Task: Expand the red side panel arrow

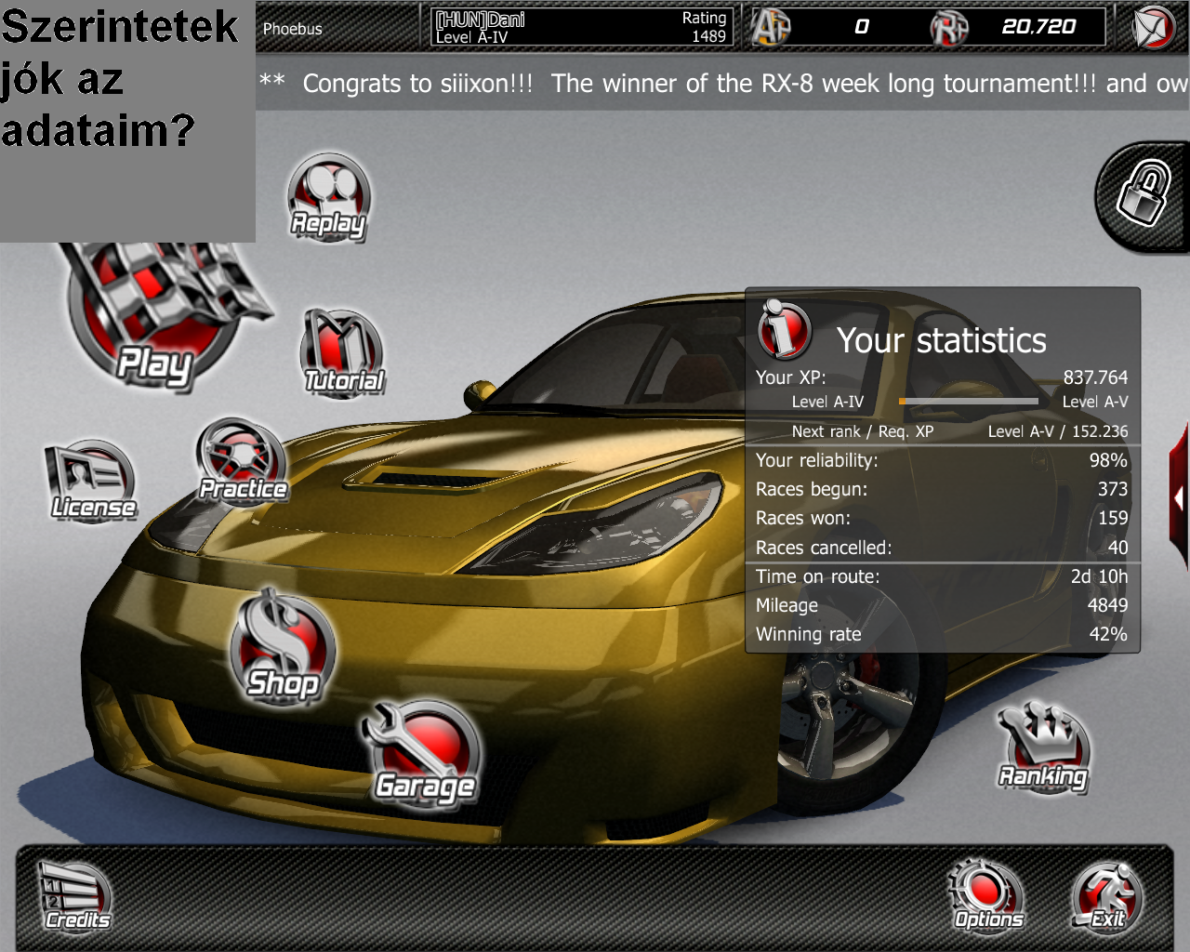Action: 1179,497
